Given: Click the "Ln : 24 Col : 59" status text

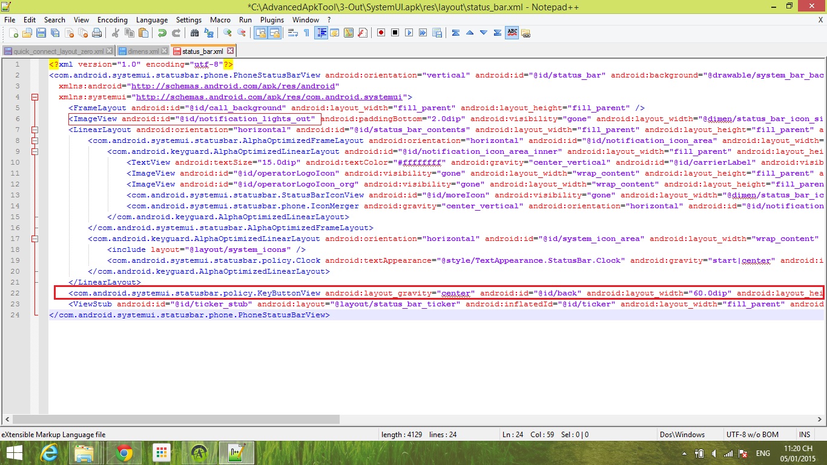Looking at the screenshot, I should [529, 435].
